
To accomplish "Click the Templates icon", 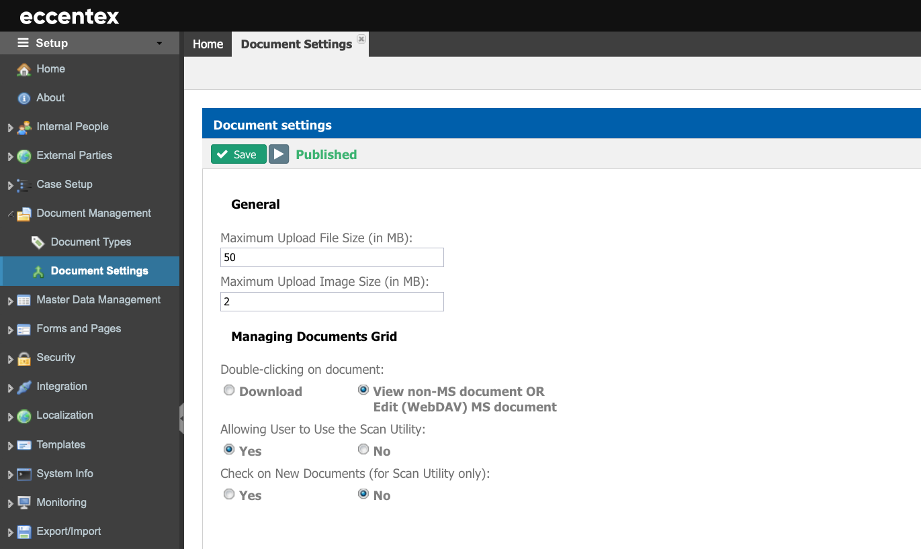I will tap(24, 445).
